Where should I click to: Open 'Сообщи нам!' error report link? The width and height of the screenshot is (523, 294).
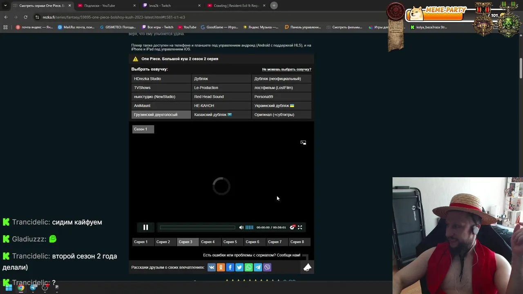(289, 255)
